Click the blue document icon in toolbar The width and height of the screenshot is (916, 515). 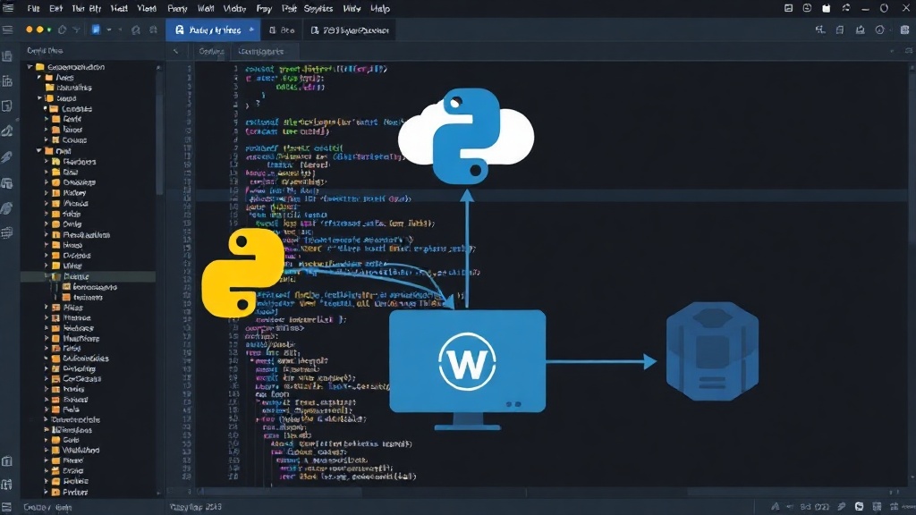tap(96, 30)
